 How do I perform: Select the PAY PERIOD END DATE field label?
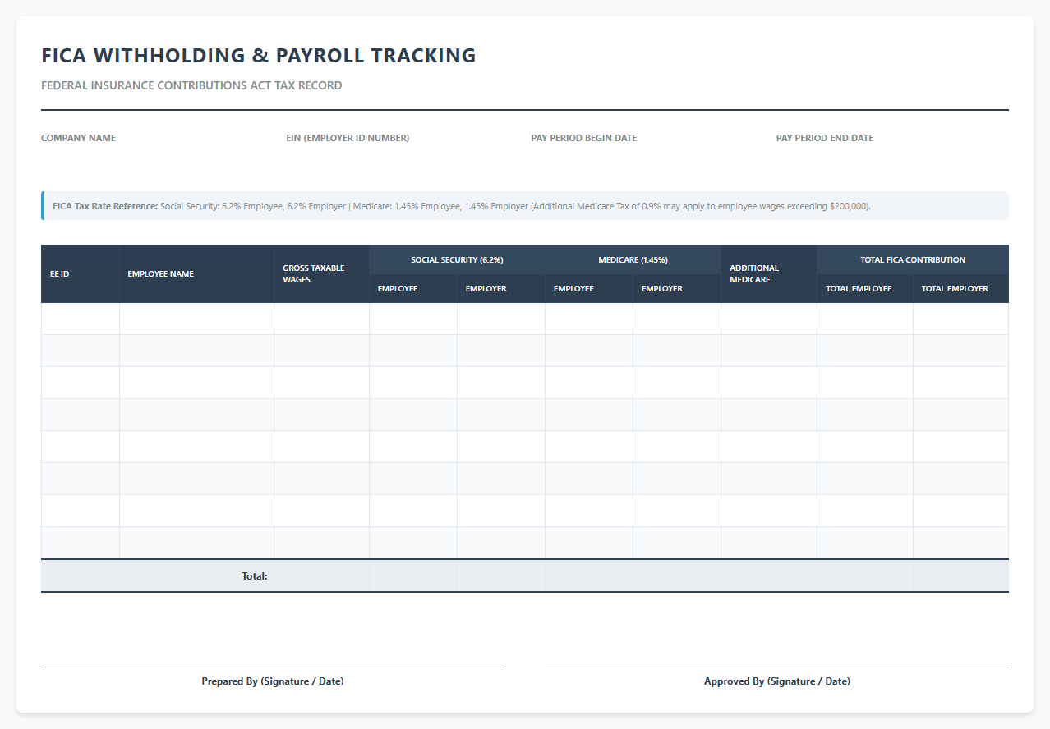(x=825, y=138)
